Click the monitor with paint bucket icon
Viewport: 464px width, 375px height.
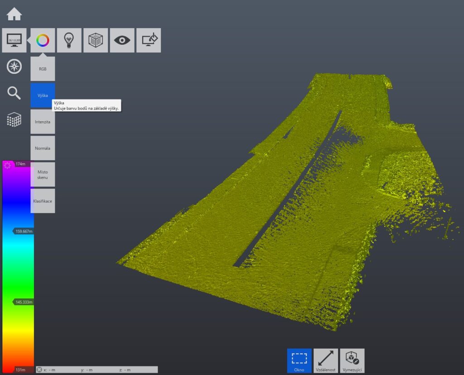(149, 40)
